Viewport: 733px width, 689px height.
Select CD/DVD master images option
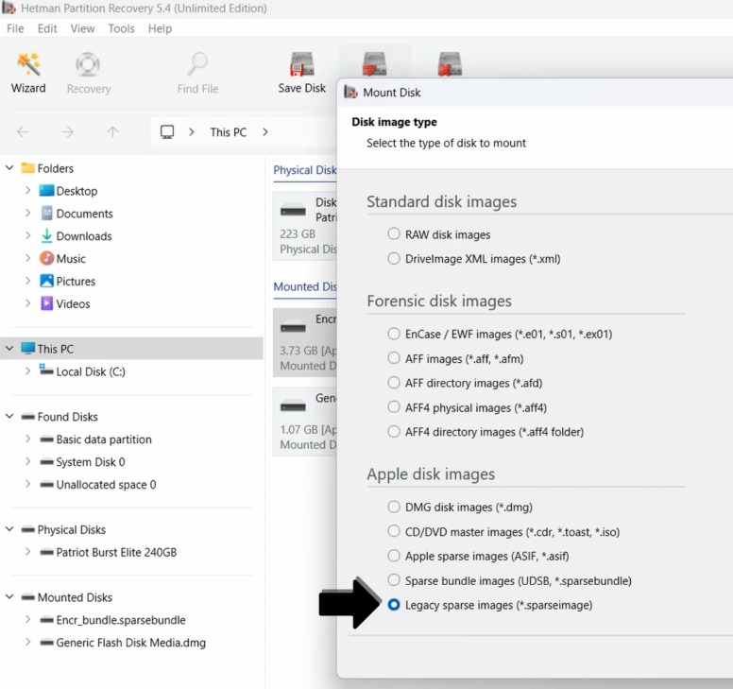(394, 531)
